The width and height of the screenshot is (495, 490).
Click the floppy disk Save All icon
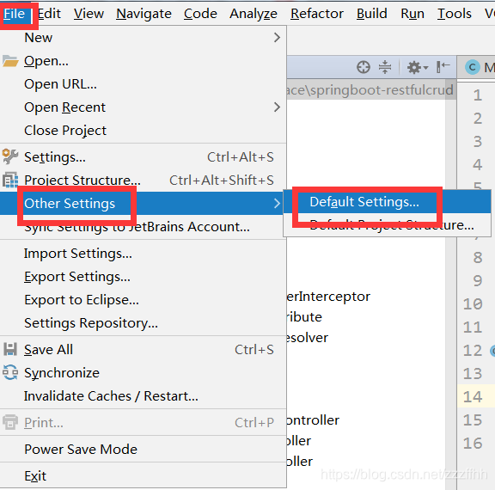10,350
